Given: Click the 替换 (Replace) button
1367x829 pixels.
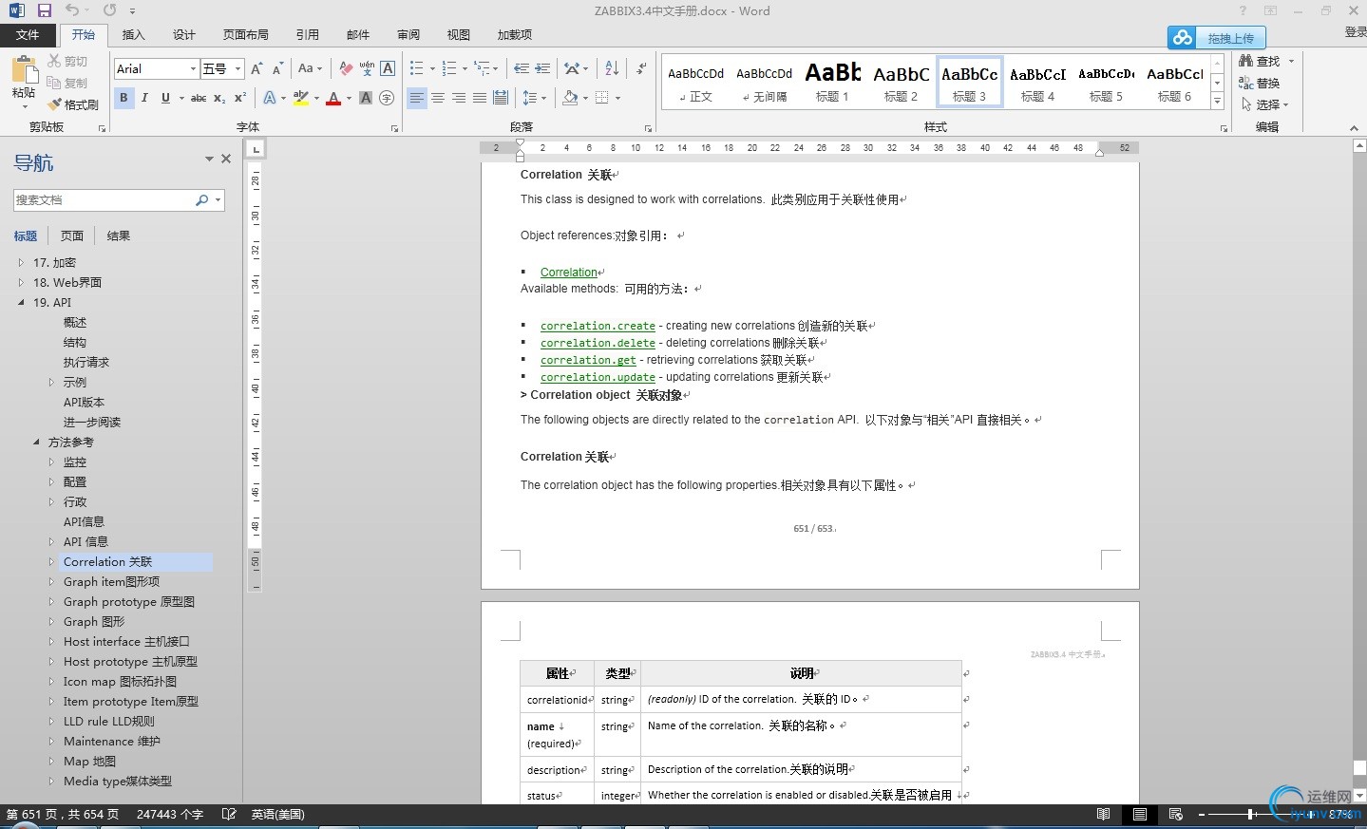Looking at the screenshot, I should 1260,83.
